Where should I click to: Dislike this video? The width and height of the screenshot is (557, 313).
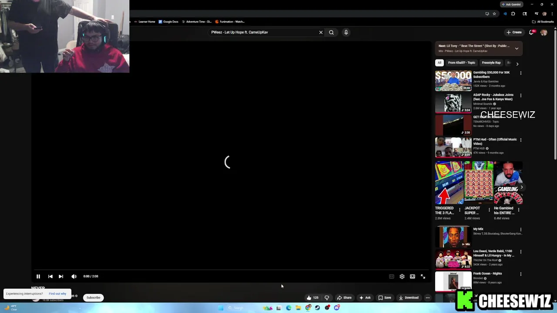[327, 298]
